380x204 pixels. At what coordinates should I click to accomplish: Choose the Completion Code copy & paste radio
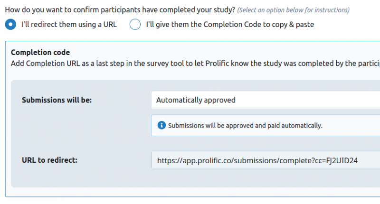135,24
